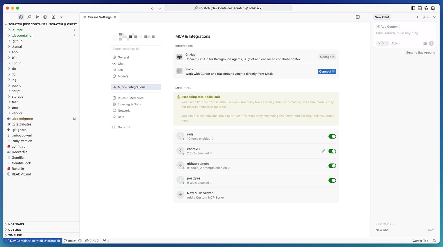Show chat history clock icon
The image size is (443, 247).
point(423,17)
